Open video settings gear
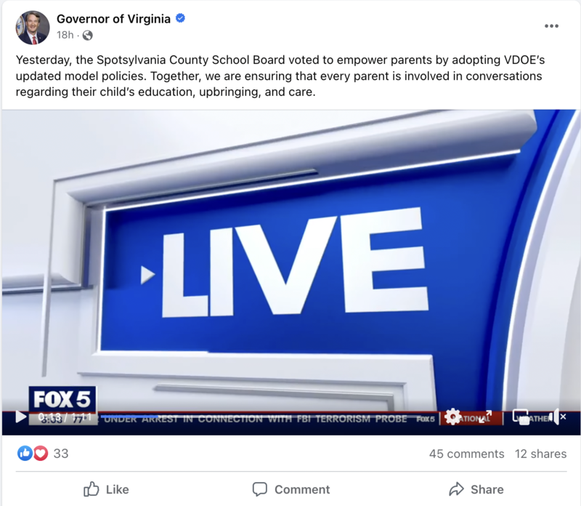 [x=452, y=417]
